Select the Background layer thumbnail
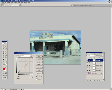This screenshot has height=90, width=112. pos(90,73)
